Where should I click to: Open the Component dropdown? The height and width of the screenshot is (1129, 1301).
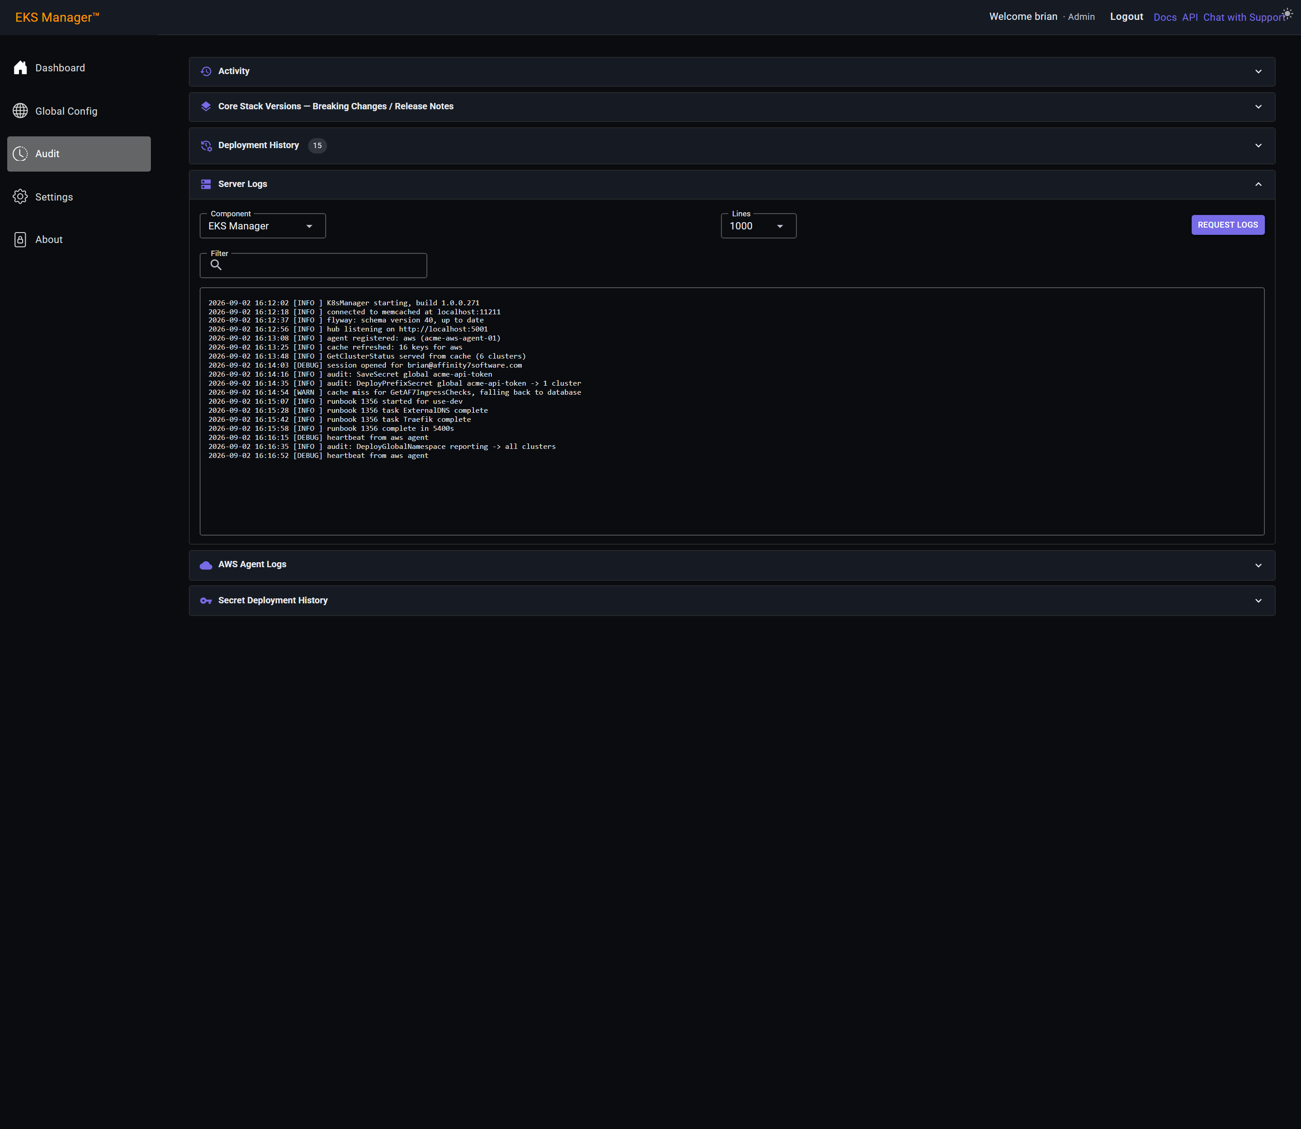pyautogui.click(x=263, y=226)
